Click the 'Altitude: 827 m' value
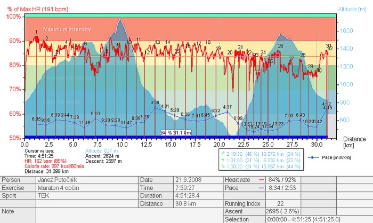 click(x=102, y=151)
